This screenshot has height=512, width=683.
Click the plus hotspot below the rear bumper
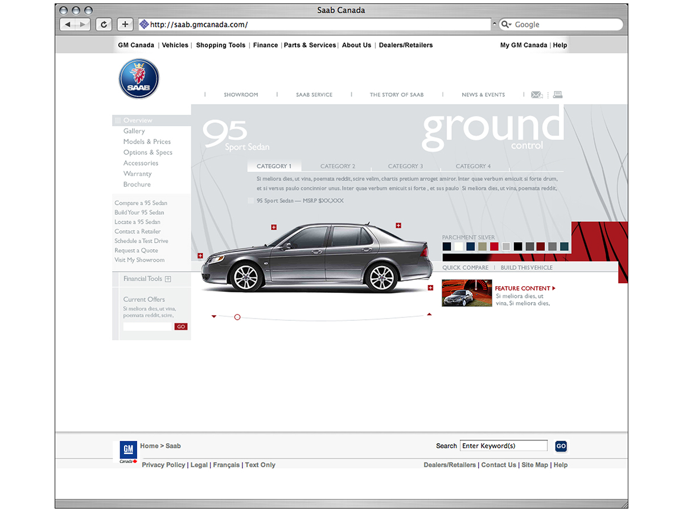430,288
